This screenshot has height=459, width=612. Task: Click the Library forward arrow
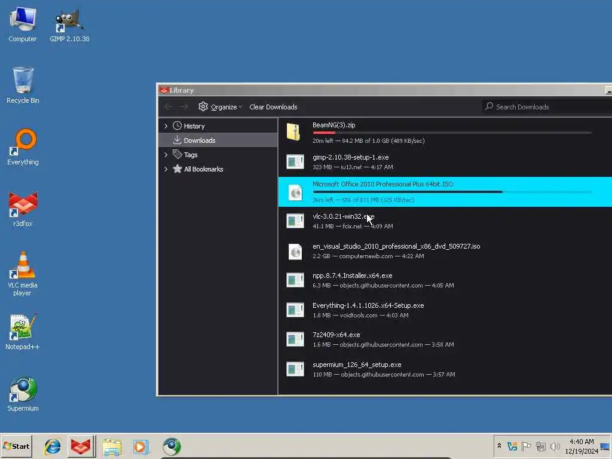pyautogui.click(x=184, y=106)
